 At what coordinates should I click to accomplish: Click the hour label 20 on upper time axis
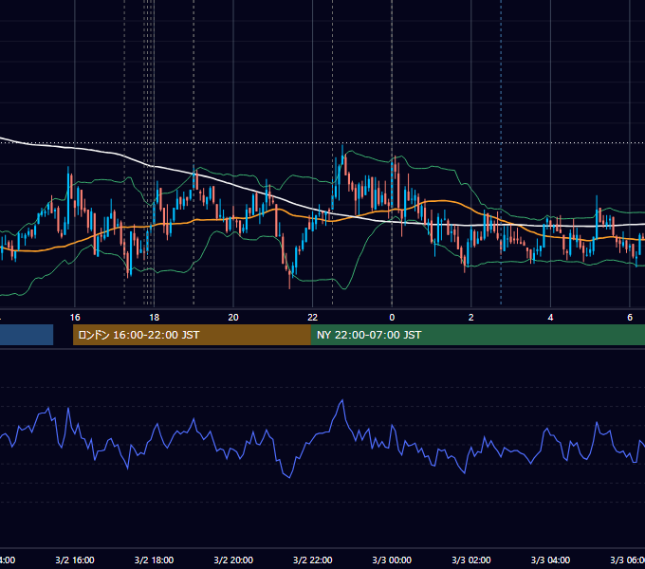click(x=233, y=318)
